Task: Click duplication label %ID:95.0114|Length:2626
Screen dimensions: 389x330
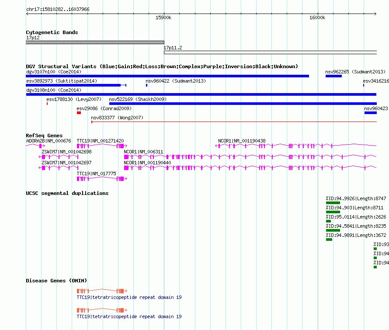Action: coord(356,217)
